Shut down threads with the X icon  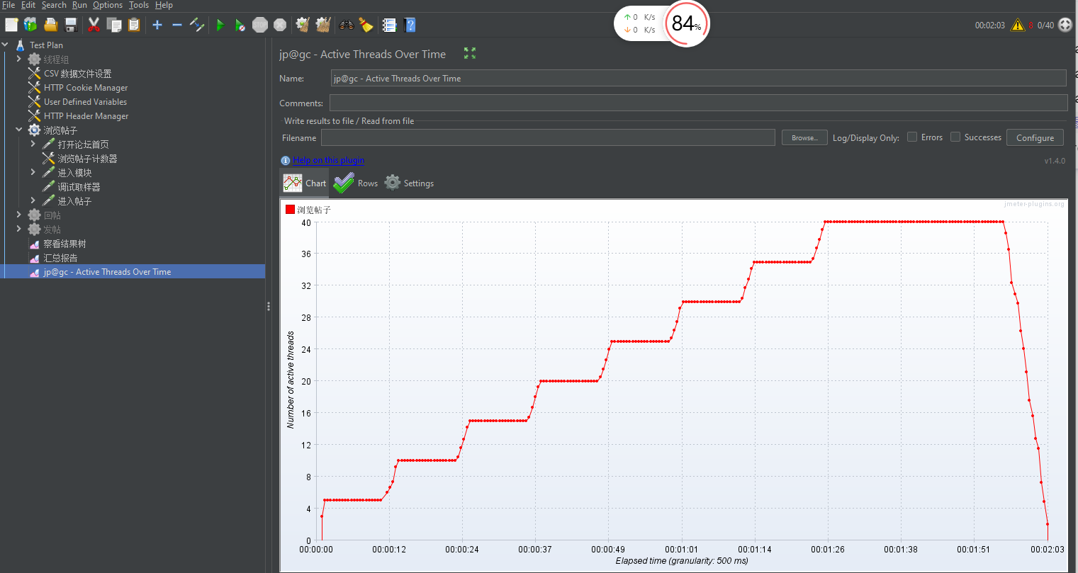(x=280, y=25)
